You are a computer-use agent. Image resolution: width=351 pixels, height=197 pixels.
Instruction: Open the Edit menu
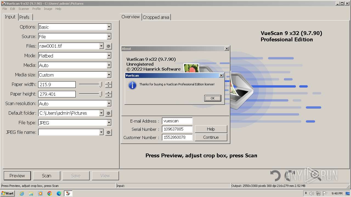13,9
